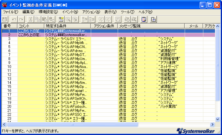Open the 編集(E) menu
This screenshot has width=222, height=135.
tap(28, 12)
